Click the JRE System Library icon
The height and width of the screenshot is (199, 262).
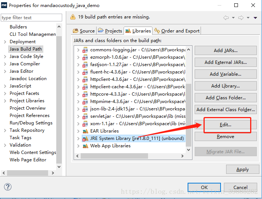[x=85, y=138]
